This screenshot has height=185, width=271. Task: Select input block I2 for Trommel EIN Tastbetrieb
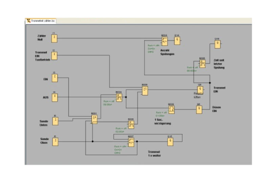click(55, 55)
